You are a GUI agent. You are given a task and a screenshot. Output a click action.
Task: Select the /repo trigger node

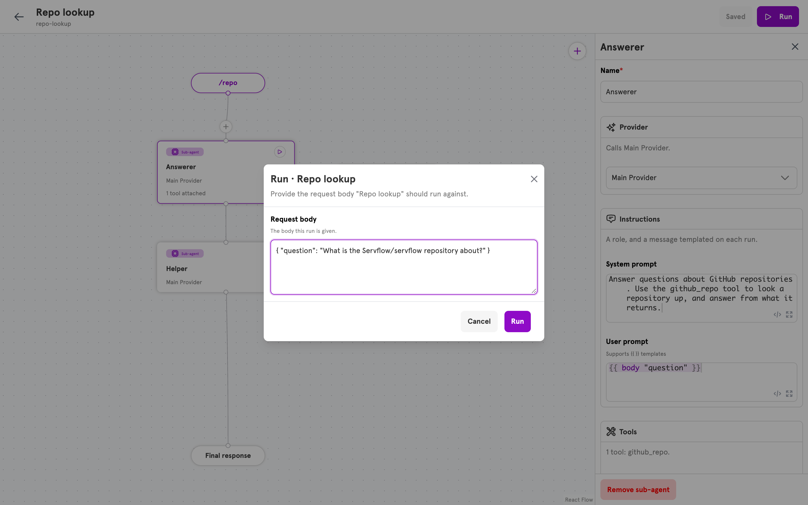click(x=228, y=83)
